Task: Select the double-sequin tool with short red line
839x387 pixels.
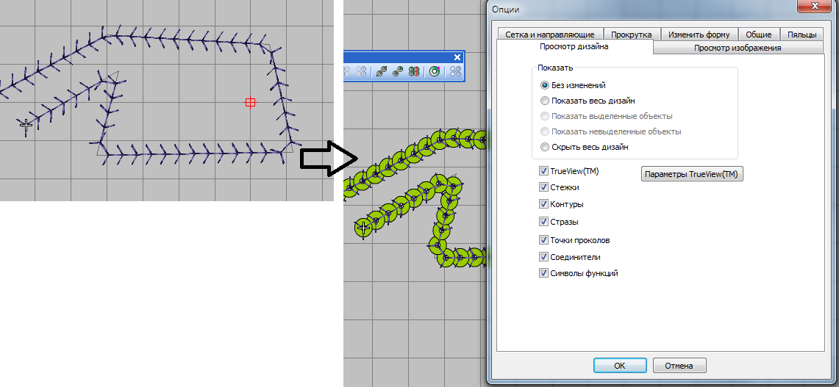Action: [398, 71]
